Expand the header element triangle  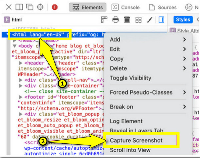21,63
